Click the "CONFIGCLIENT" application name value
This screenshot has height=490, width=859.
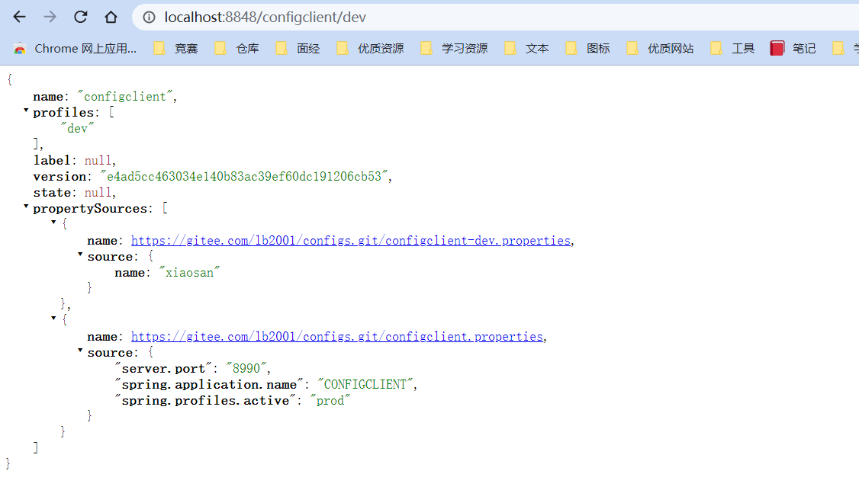[365, 384]
